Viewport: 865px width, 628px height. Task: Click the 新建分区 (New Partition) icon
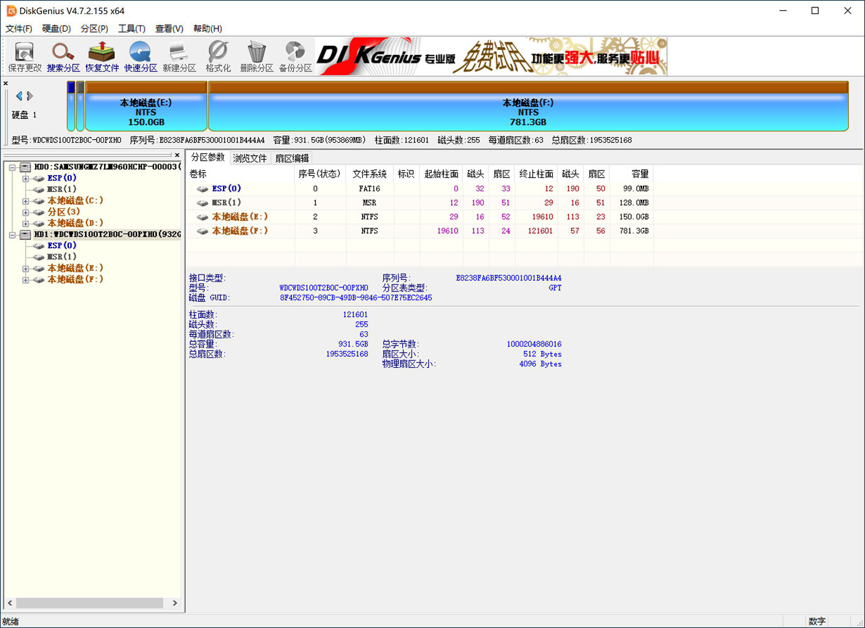tap(178, 54)
